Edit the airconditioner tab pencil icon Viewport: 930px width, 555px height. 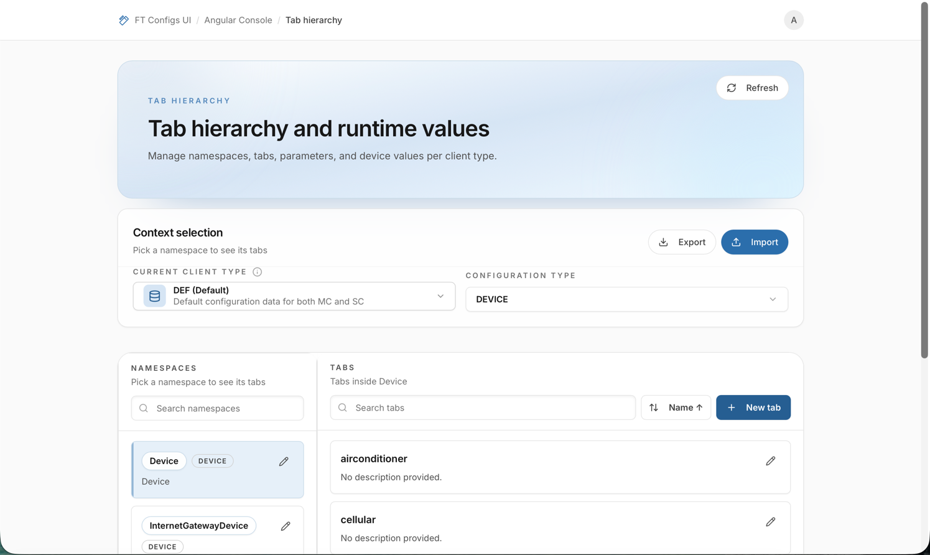pos(770,461)
